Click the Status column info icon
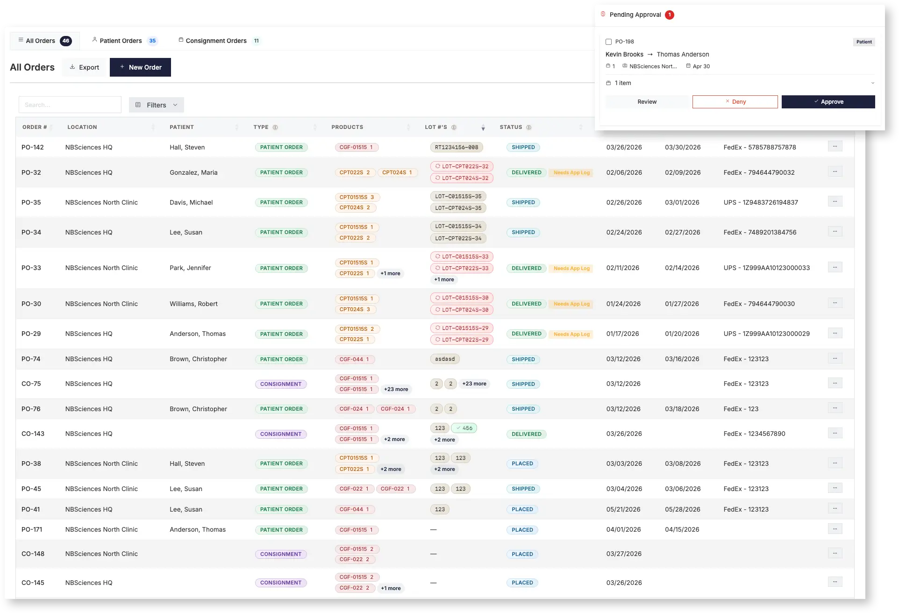The height and width of the screenshot is (613, 899). click(x=529, y=128)
